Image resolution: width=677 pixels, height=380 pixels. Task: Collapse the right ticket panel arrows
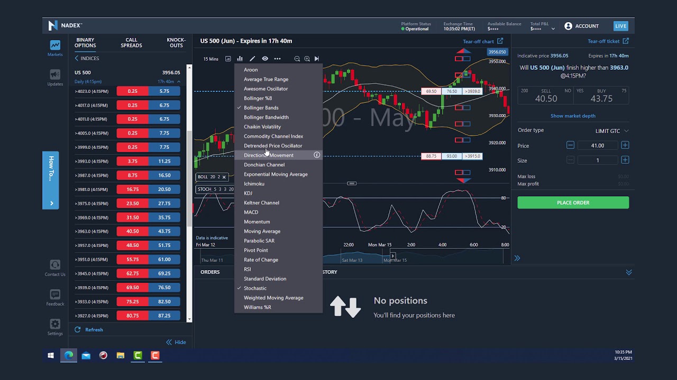pos(517,258)
